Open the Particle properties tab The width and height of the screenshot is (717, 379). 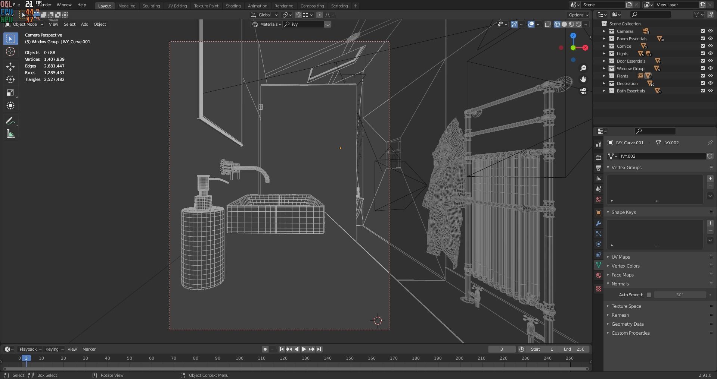(599, 233)
